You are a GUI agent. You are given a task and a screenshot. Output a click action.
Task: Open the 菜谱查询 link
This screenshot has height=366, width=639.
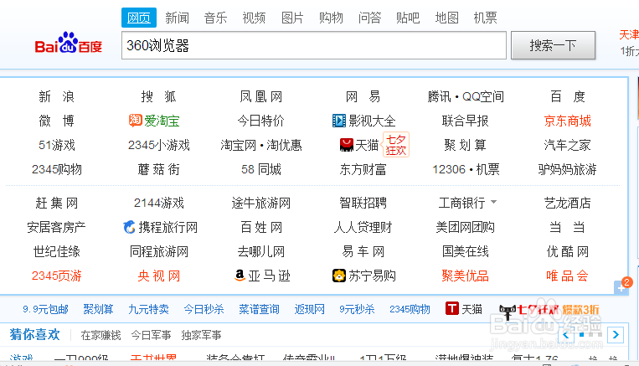click(x=259, y=309)
